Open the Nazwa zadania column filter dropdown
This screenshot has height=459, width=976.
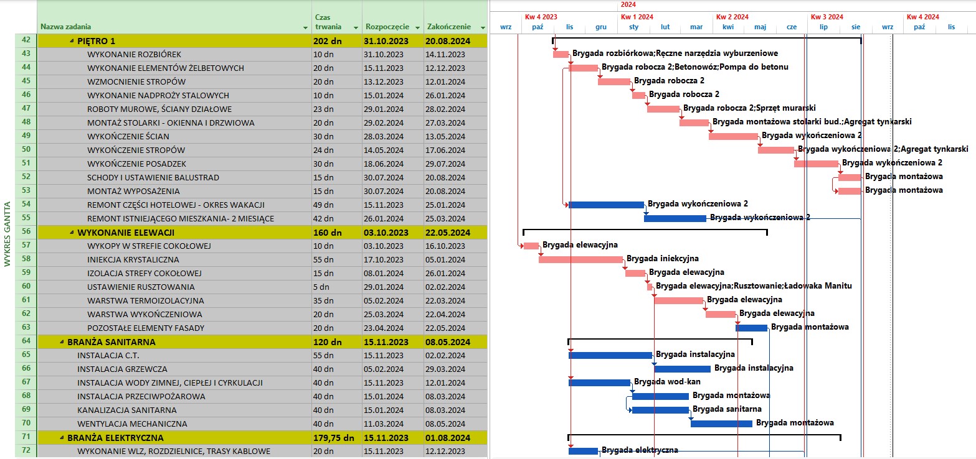(x=305, y=28)
